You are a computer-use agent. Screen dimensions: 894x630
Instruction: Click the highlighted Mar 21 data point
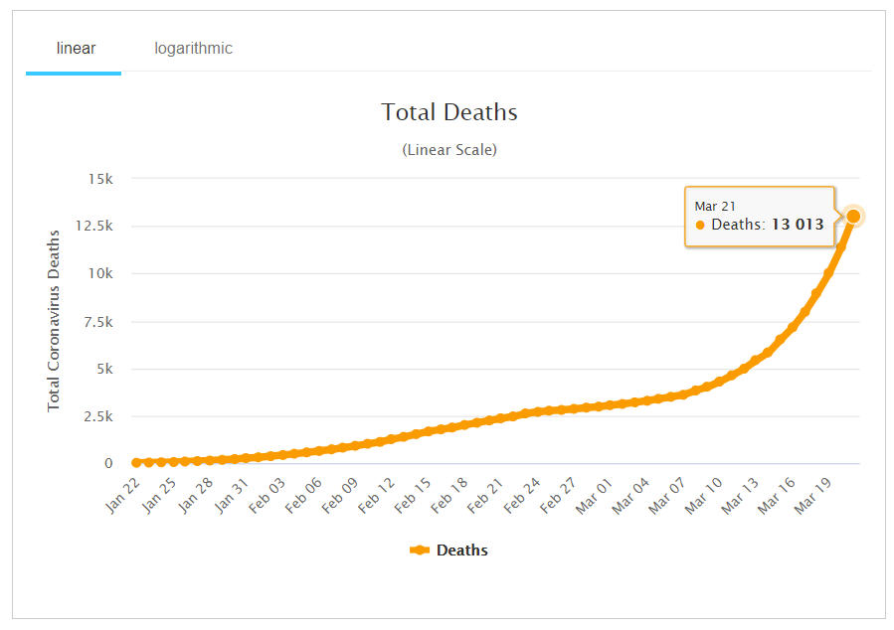click(853, 216)
